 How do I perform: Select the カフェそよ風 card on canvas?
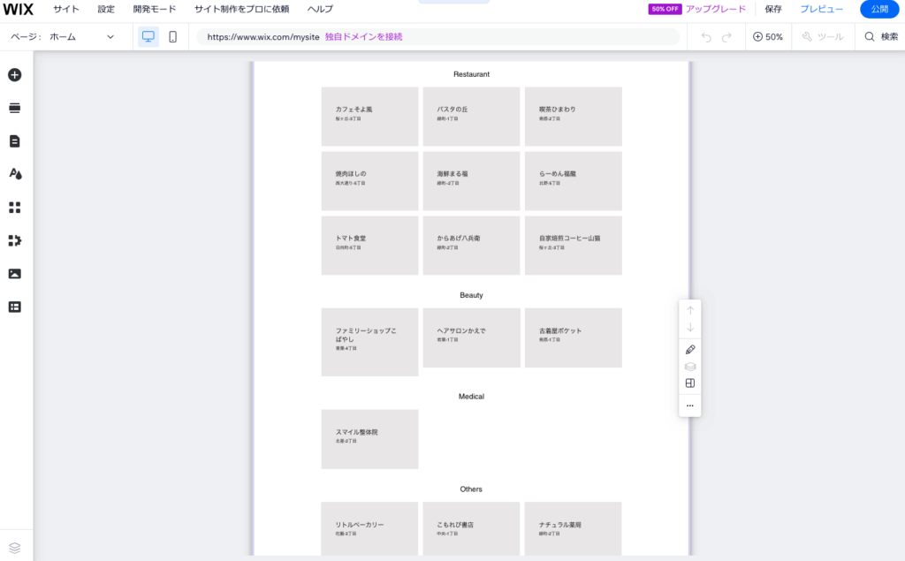pyautogui.click(x=369, y=116)
